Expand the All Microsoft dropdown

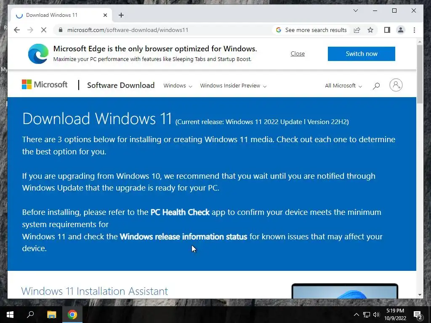pos(343,86)
